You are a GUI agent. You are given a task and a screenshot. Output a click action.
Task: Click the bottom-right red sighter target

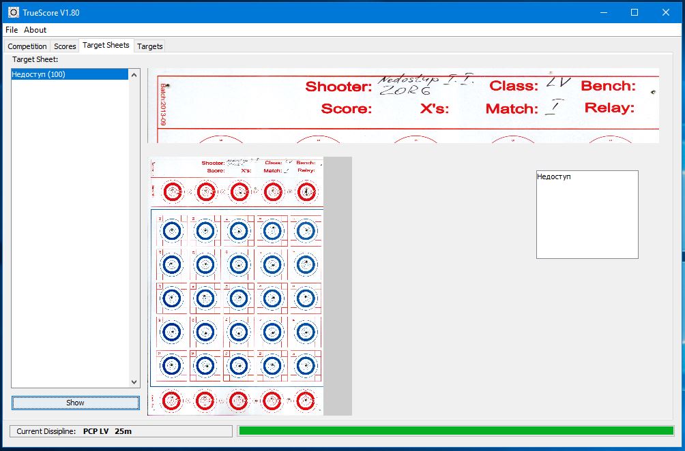(306, 402)
